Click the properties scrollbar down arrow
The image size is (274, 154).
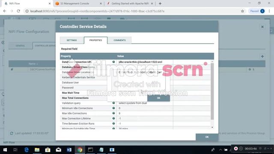(x=212, y=127)
